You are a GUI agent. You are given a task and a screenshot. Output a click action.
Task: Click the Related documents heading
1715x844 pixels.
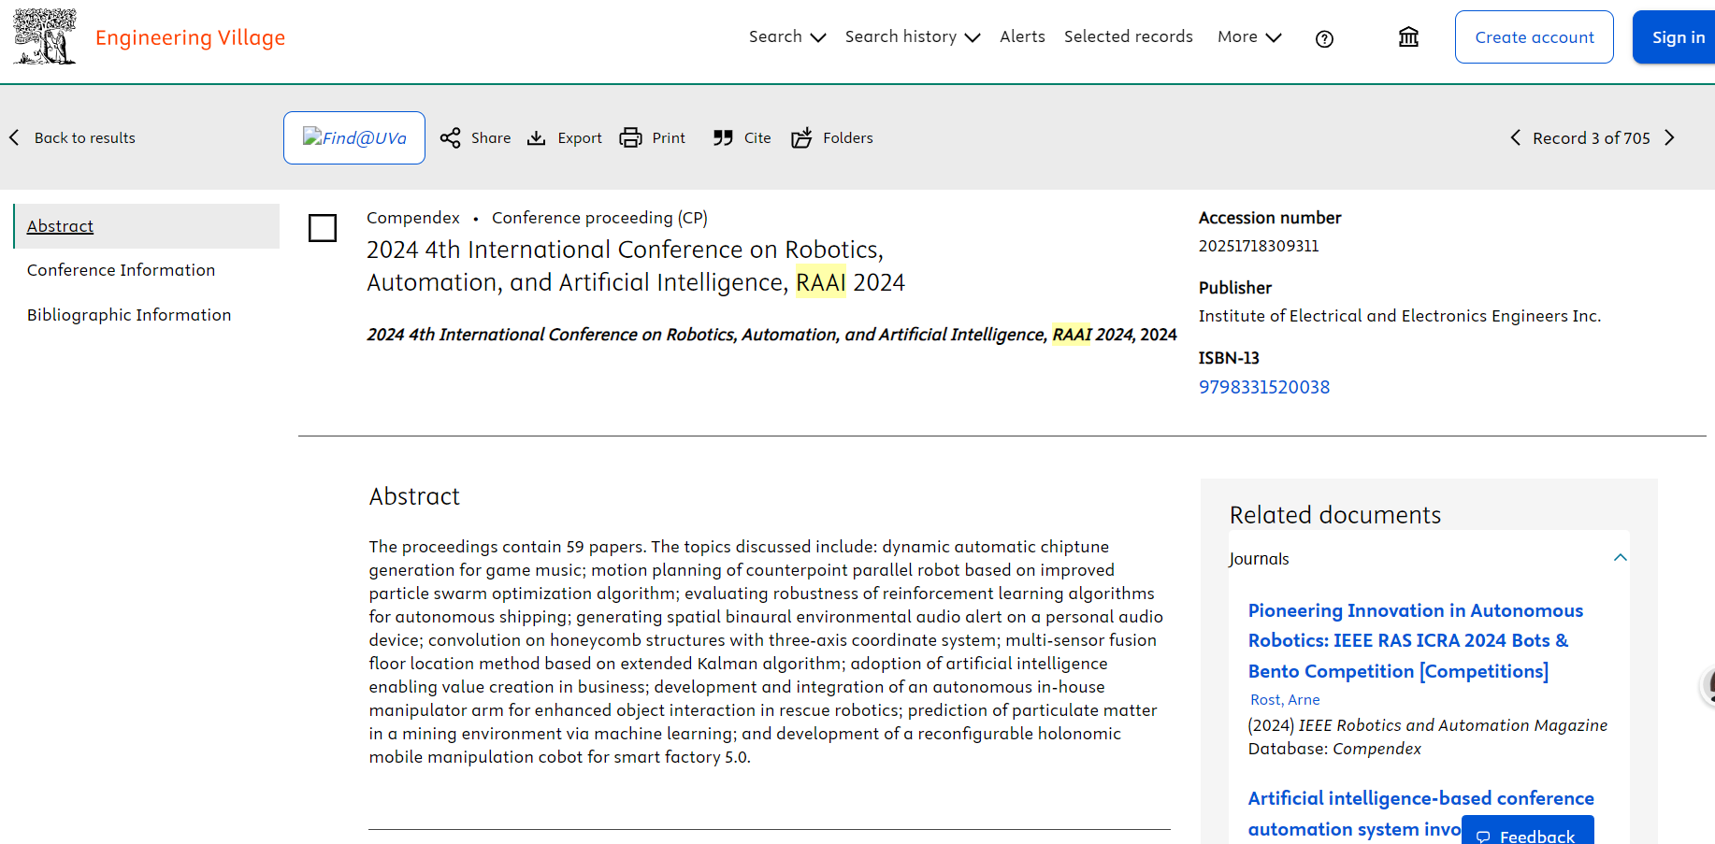point(1334,515)
